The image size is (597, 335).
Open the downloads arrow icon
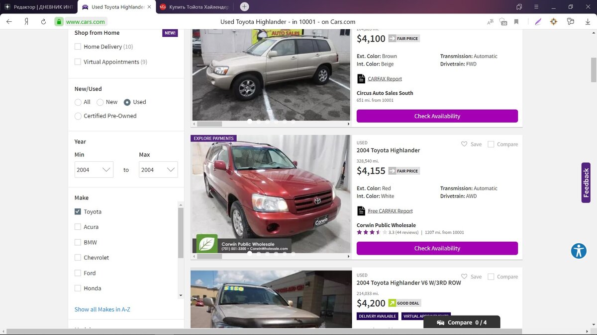[x=587, y=21]
